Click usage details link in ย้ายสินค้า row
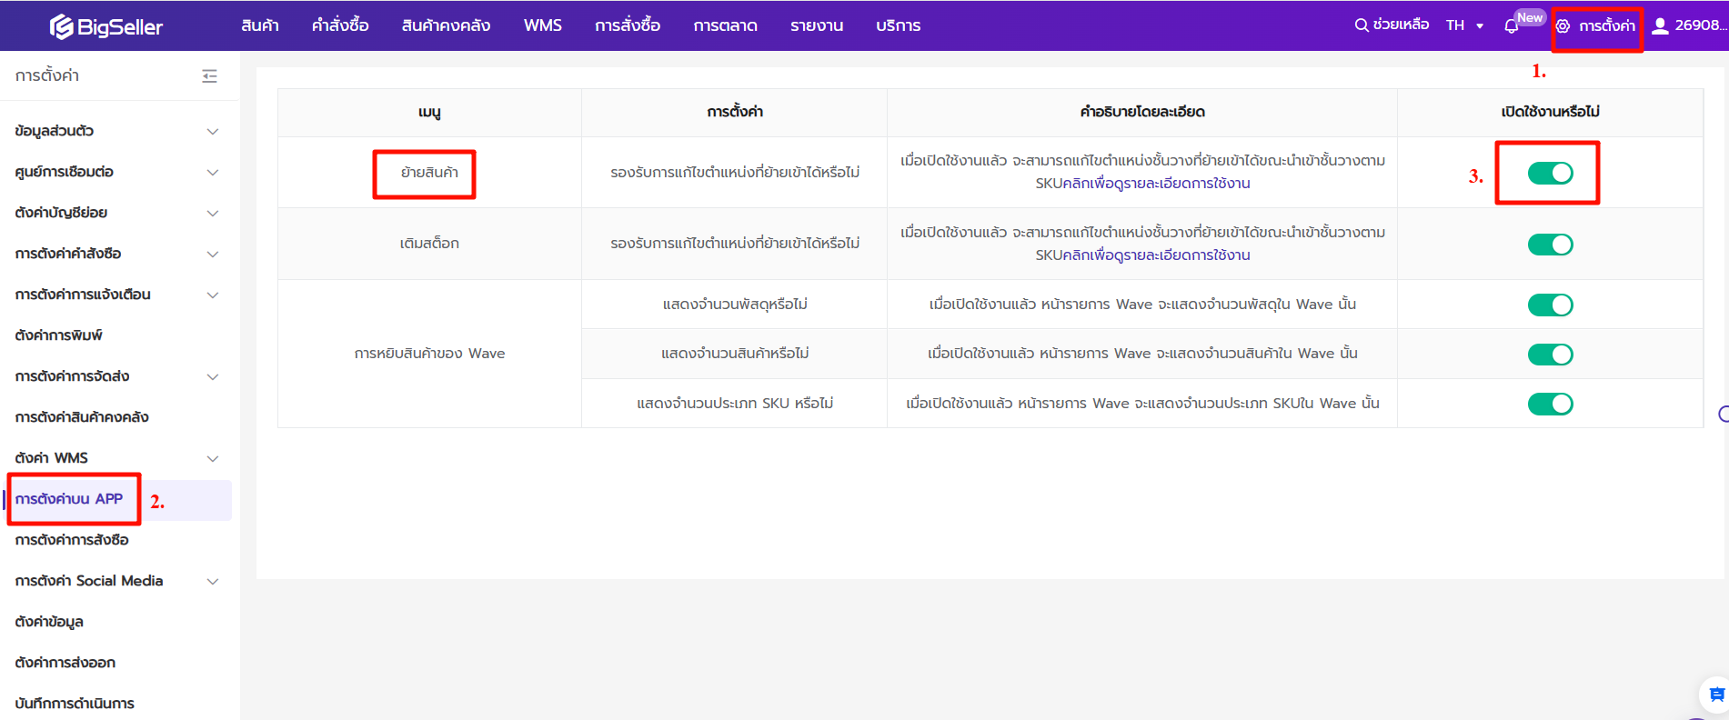The height and width of the screenshot is (720, 1729). pos(1156,184)
